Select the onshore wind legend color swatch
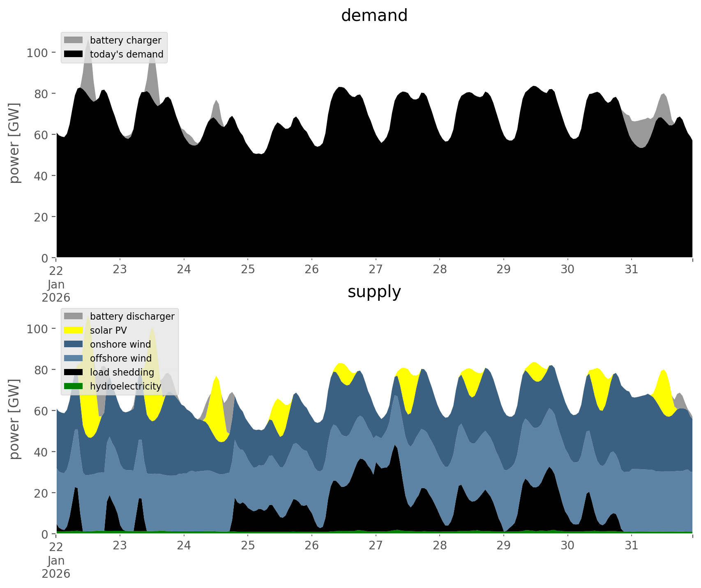The height and width of the screenshot is (588, 701). coord(74,344)
